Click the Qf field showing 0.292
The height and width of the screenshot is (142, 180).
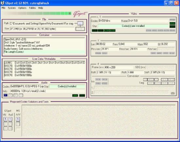(168, 44)
